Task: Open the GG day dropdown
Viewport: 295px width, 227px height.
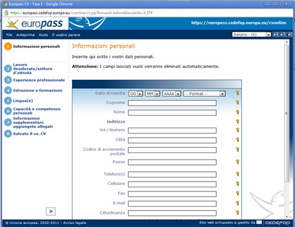Action: [136, 94]
